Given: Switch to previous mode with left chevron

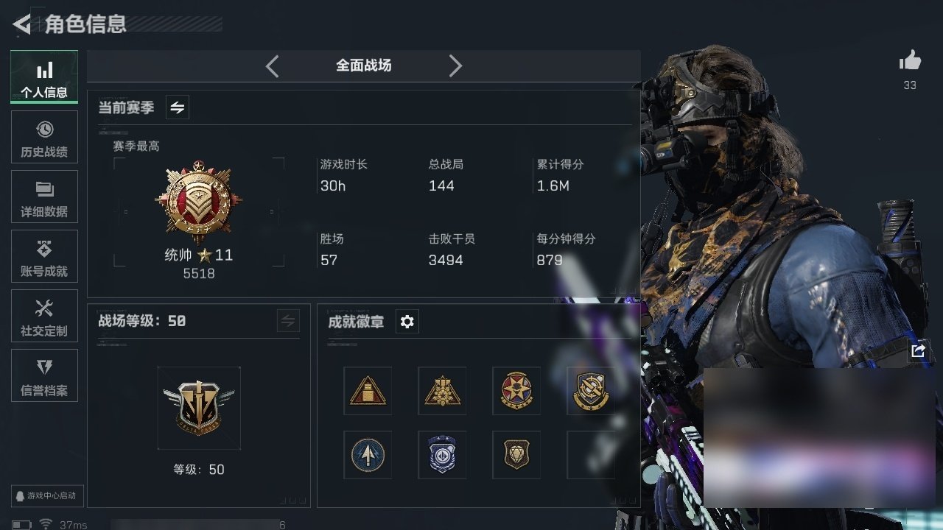Looking at the screenshot, I should [272, 66].
